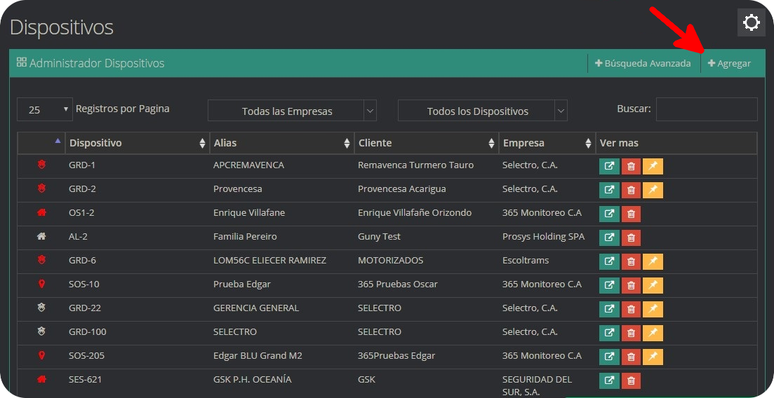Delete the GRD-22 device
Viewport: 774px width, 398px height.
pyautogui.click(x=631, y=309)
